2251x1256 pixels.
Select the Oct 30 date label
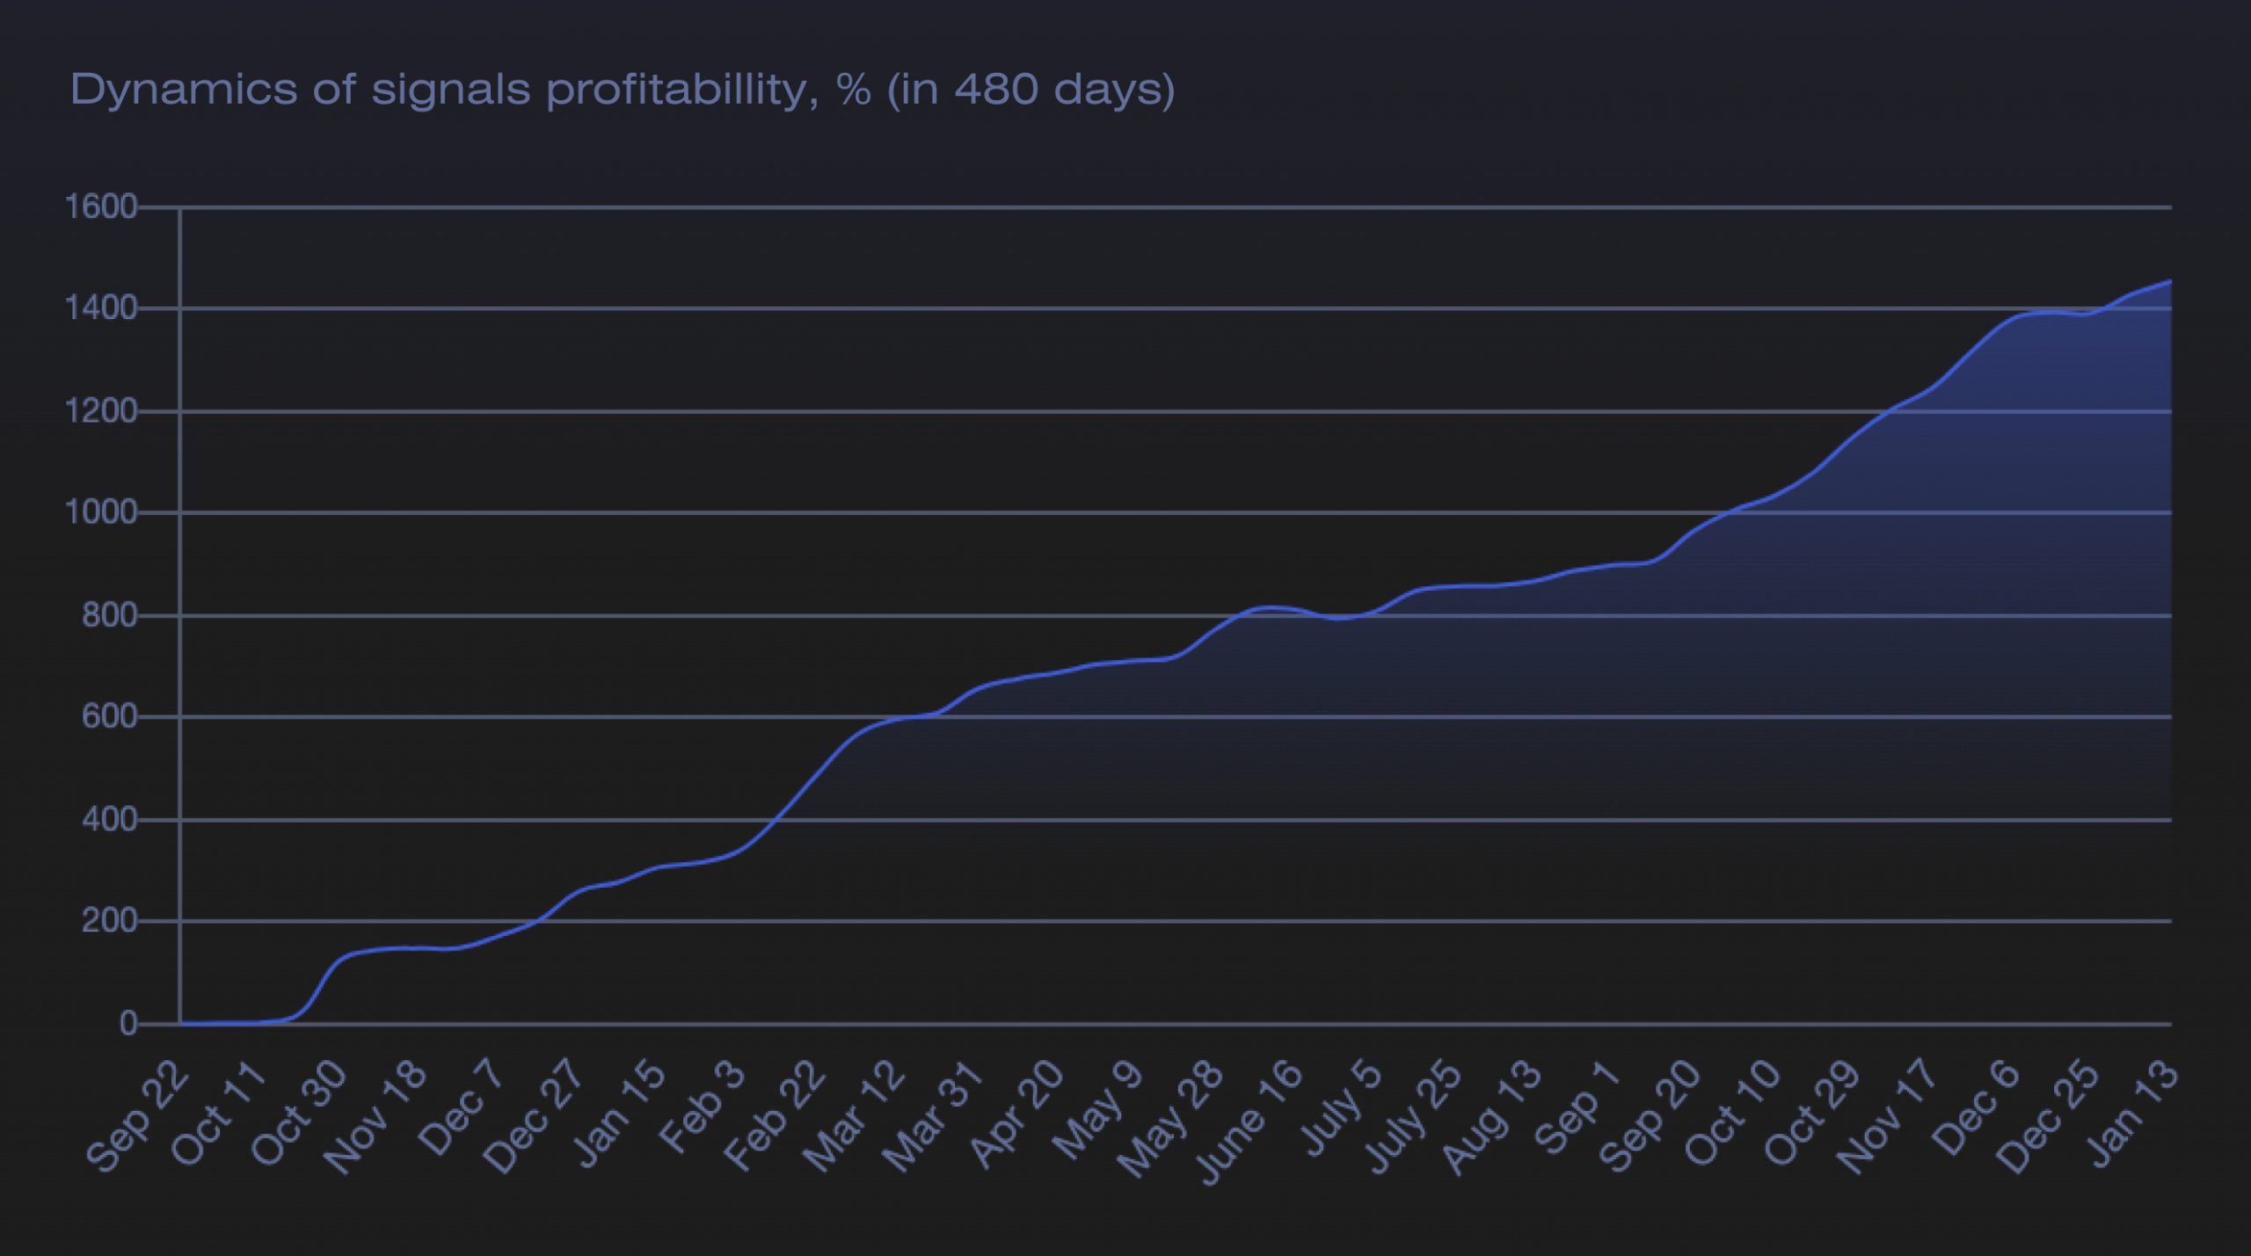299,1114
